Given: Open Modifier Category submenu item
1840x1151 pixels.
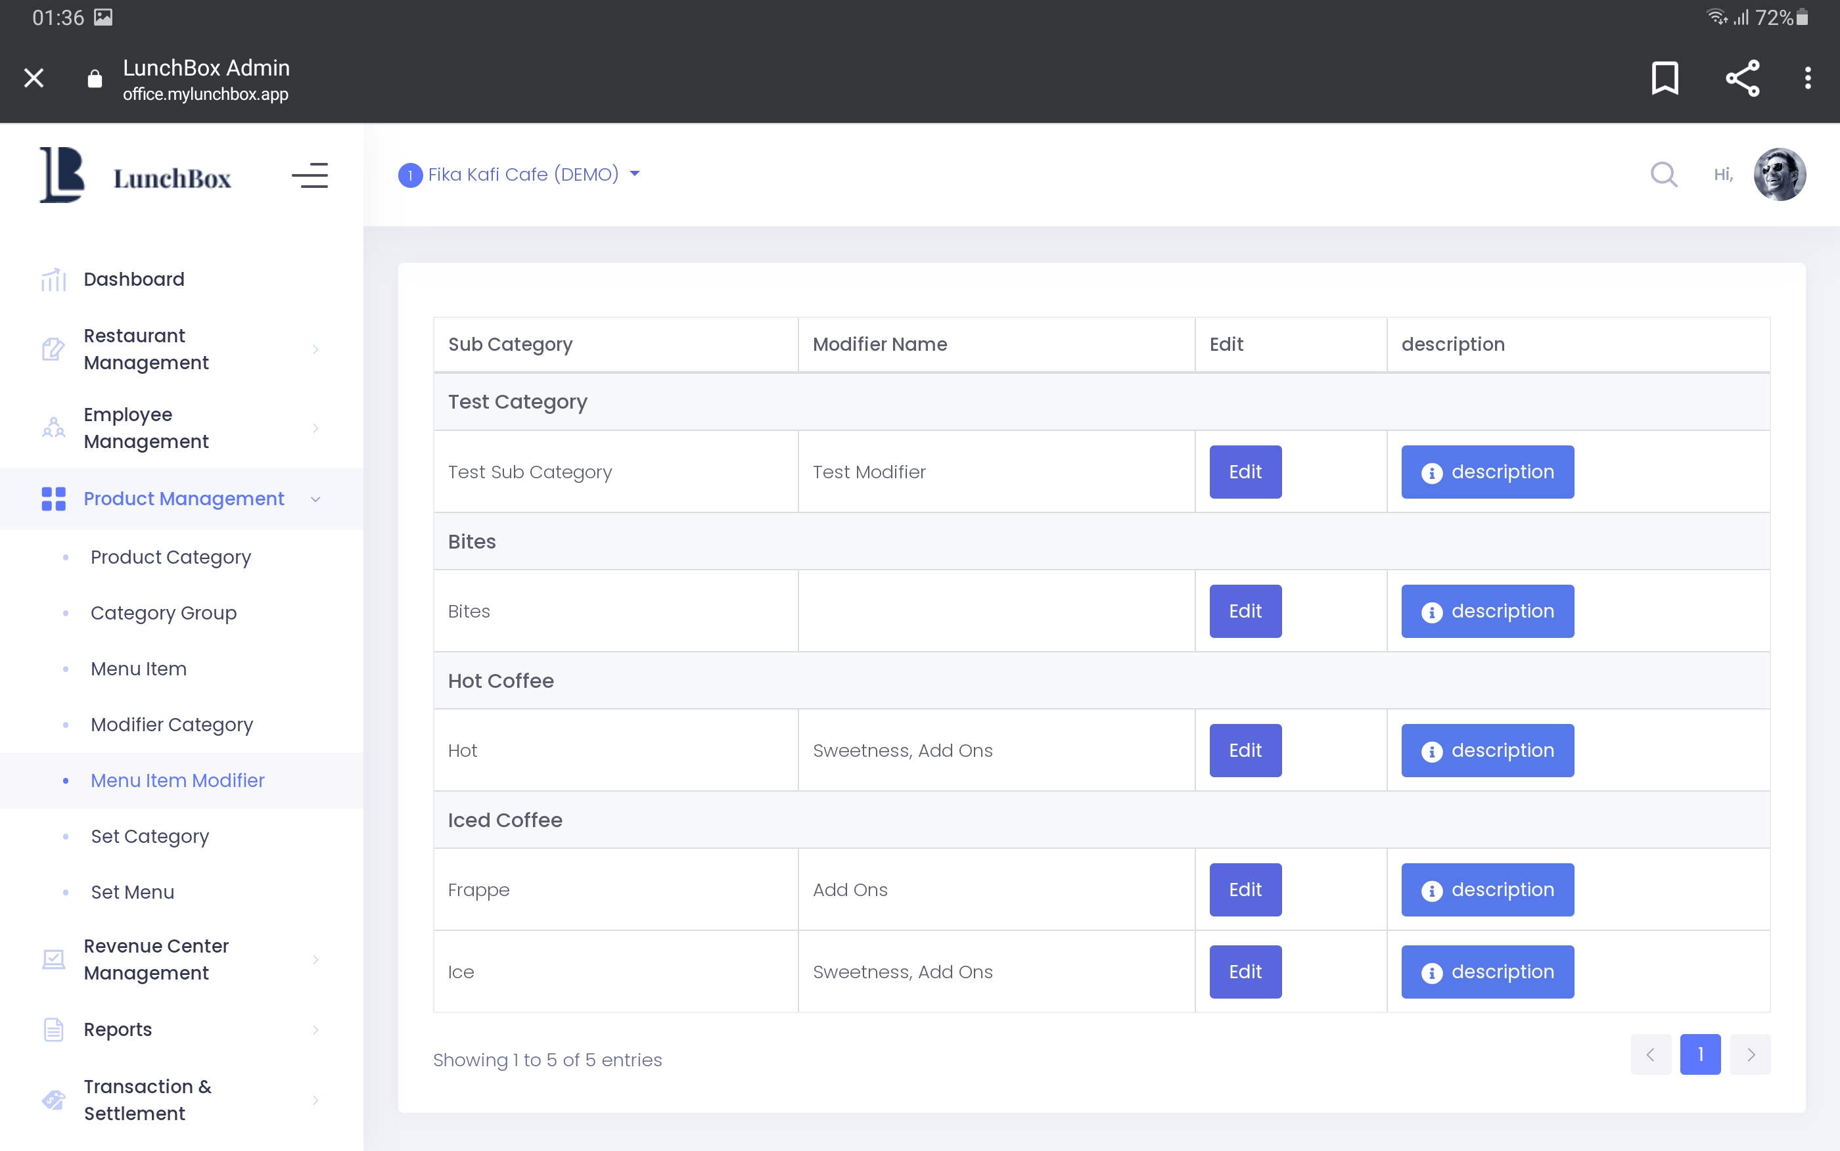Looking at the screenshot, I should tap(172, 724).
